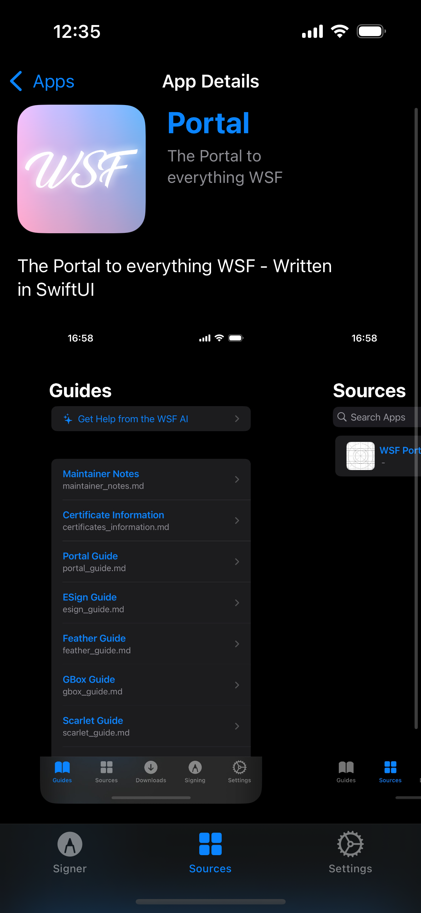The height and width of the screenshot is (913, 421).
Task: Open Feather Guide entry
Action: pos(151,644)
